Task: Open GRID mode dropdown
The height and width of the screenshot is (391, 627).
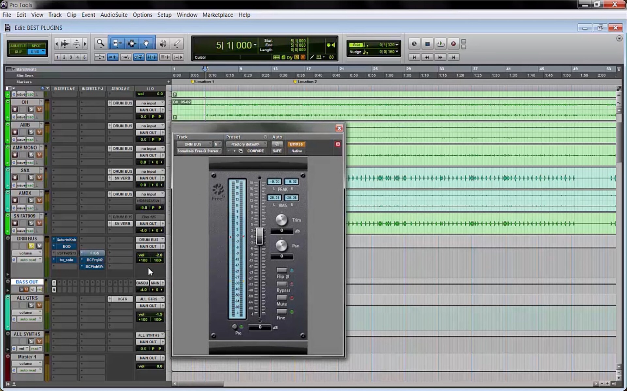Action: click(x=43, y=52)
